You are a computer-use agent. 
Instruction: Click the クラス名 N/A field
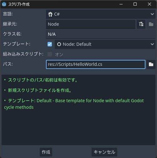tap(101, 34)
